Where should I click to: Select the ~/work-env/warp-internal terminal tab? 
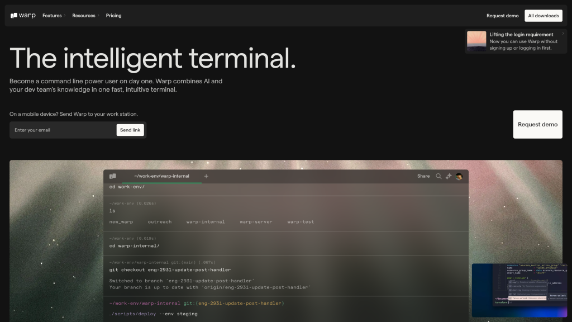point(161,176)
